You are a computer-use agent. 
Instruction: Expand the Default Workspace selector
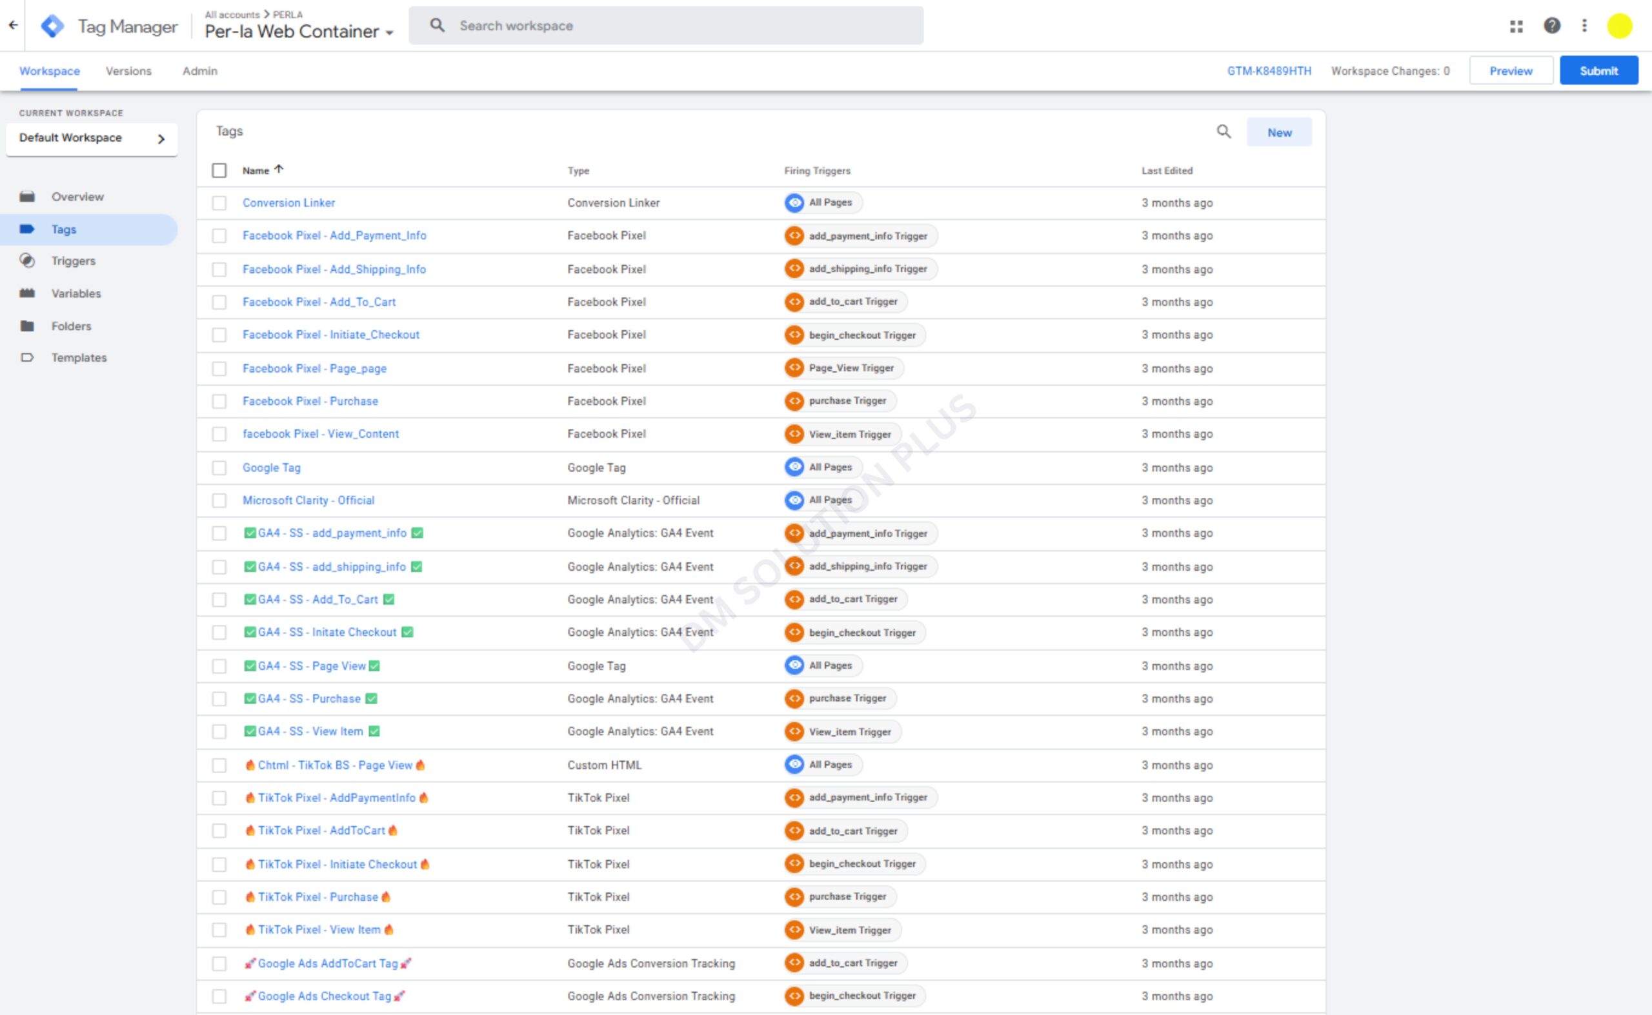coord(92,138)
